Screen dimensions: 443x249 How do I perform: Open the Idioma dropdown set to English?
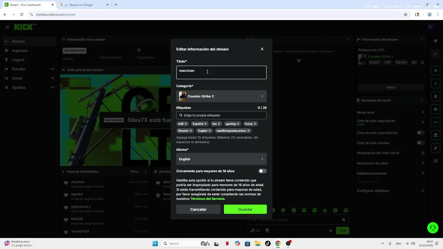click(221, 159)
